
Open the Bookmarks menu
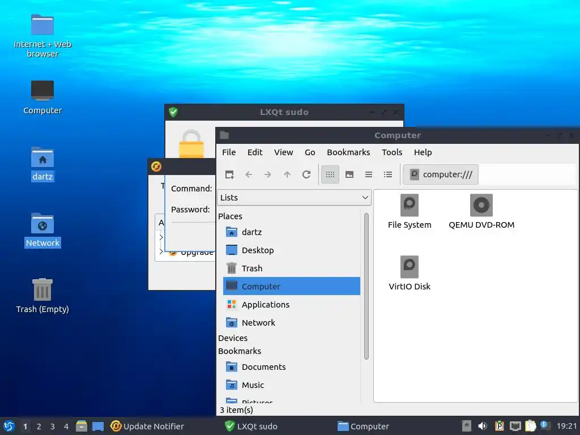coord(348,152)
